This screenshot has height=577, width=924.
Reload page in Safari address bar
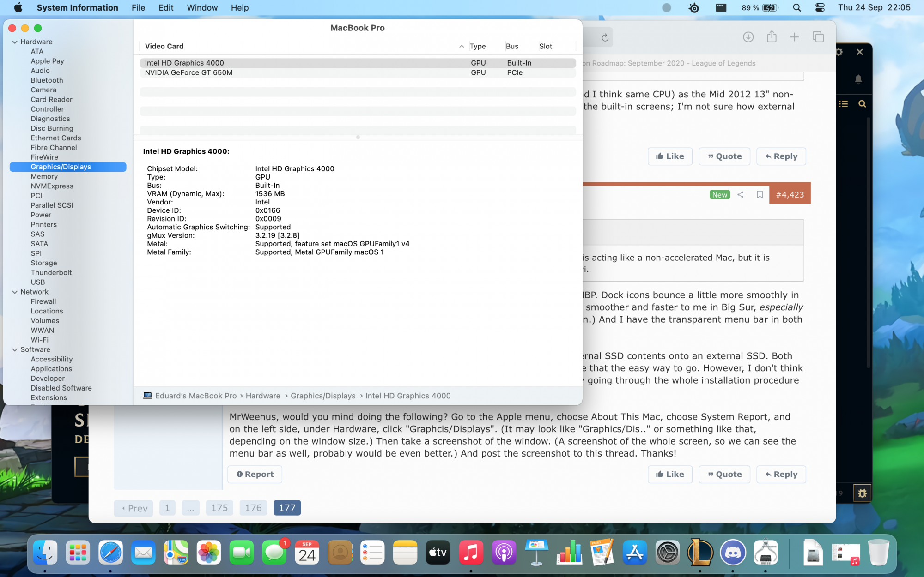(605, 37)
